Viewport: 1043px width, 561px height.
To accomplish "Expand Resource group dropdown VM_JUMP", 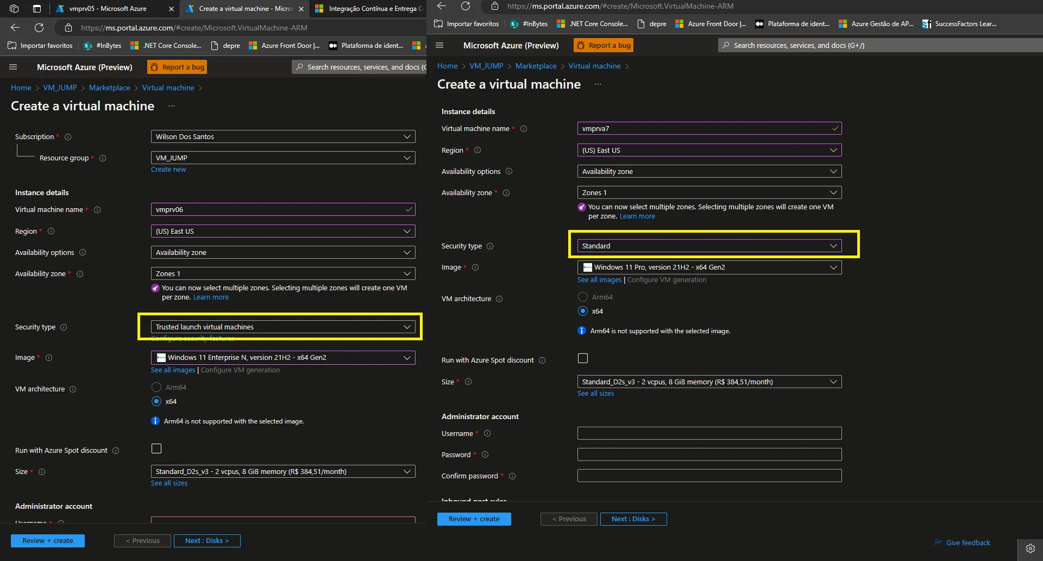I will coord(283,158).
